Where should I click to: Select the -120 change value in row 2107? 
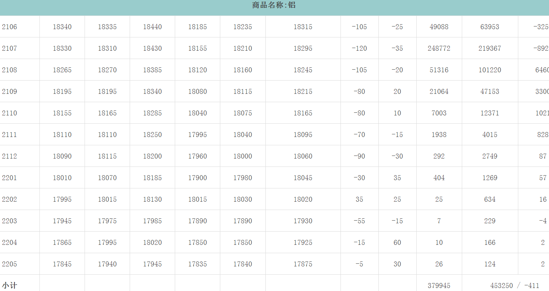[x=359, y=48]
